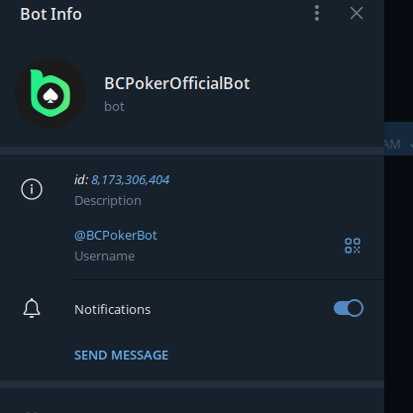
Task: Click SEND MESSAGE
Action: pyautogui.click(x=121, y=356)
